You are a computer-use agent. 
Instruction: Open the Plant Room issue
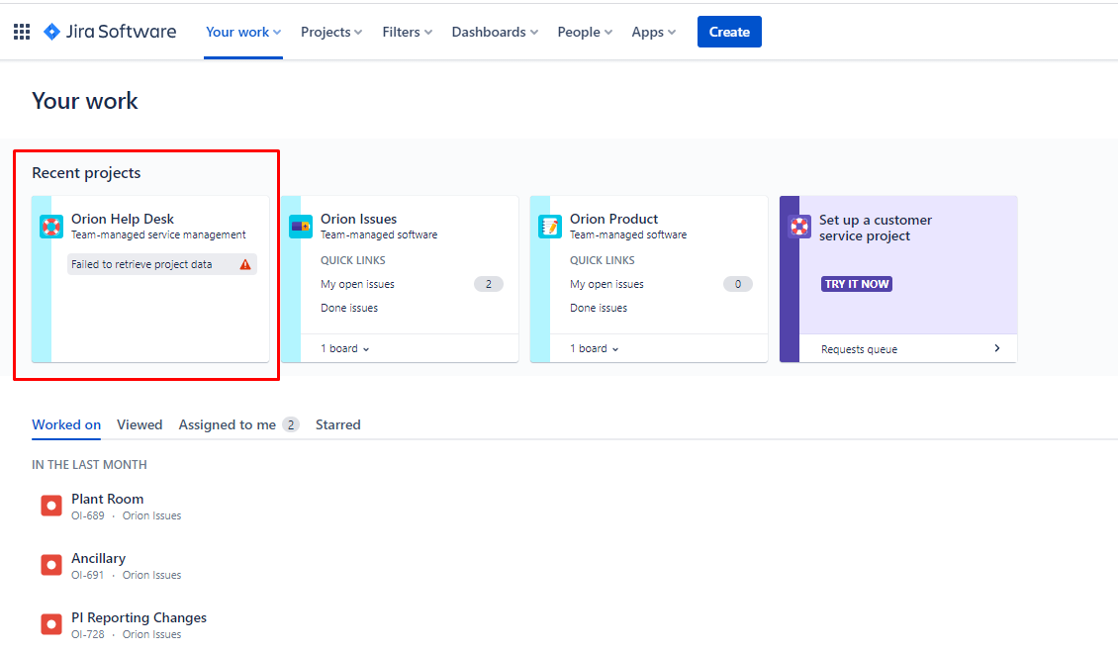point(107,499)
